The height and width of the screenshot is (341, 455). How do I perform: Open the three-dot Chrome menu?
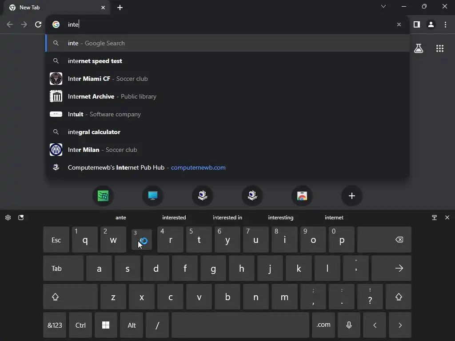click(x=445, y=24)
